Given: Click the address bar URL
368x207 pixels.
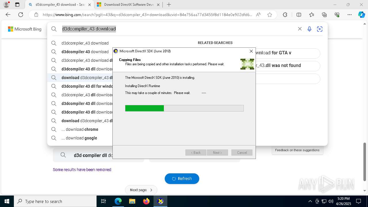Looking at the screenshot, I should point(147,15).
